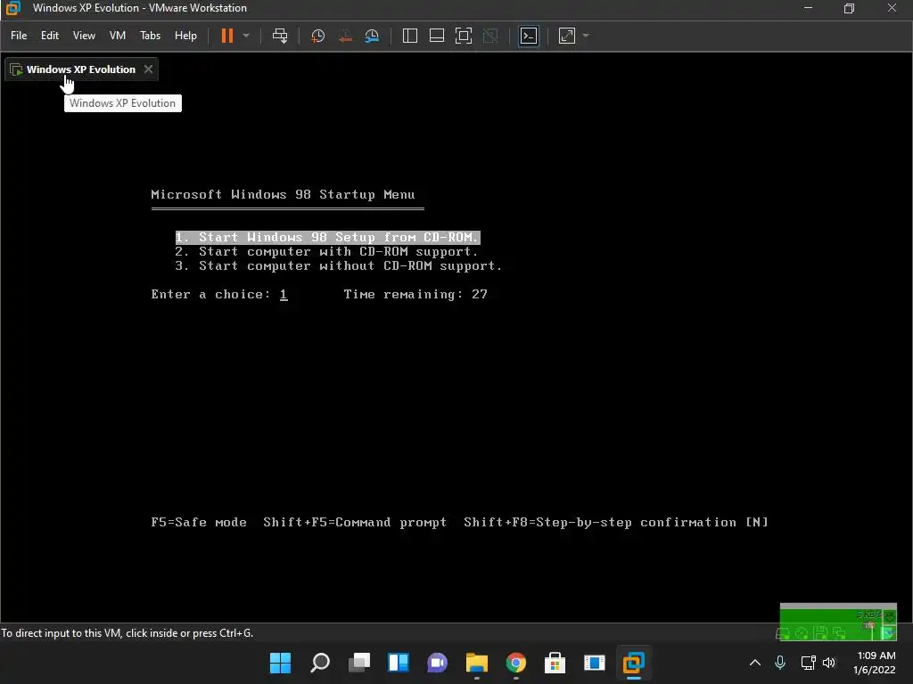
Task: Open the Windows Start menu
Action: coord(280,663)
